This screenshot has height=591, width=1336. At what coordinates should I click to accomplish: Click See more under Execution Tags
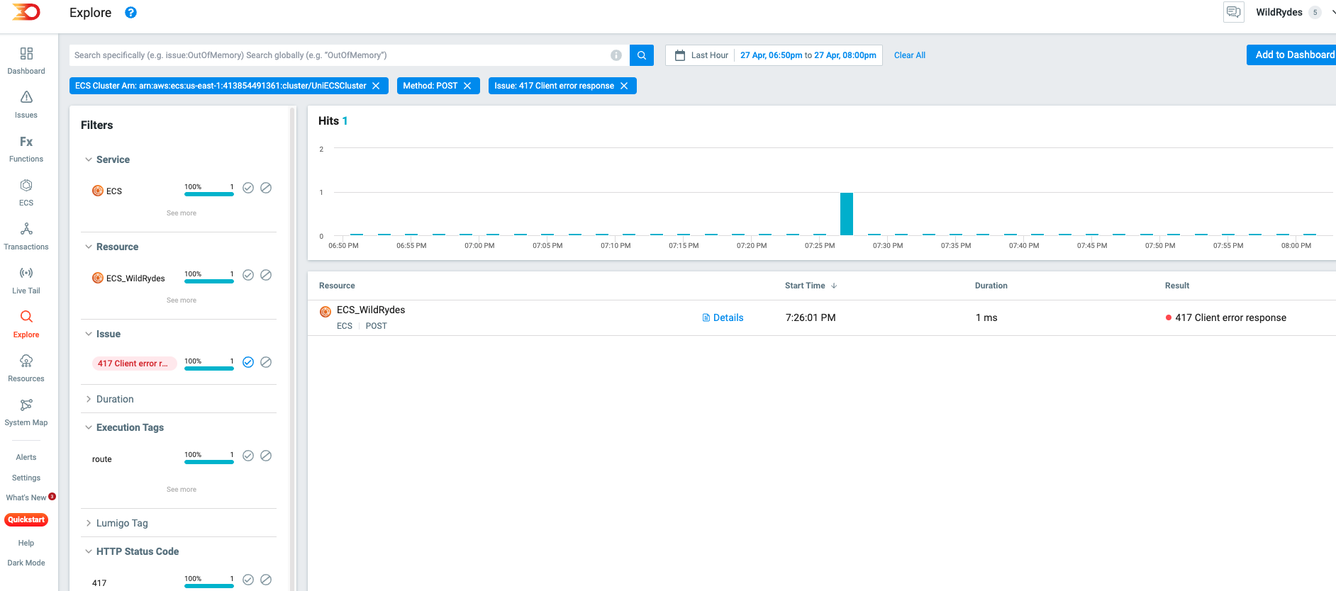tap(182, 489)
